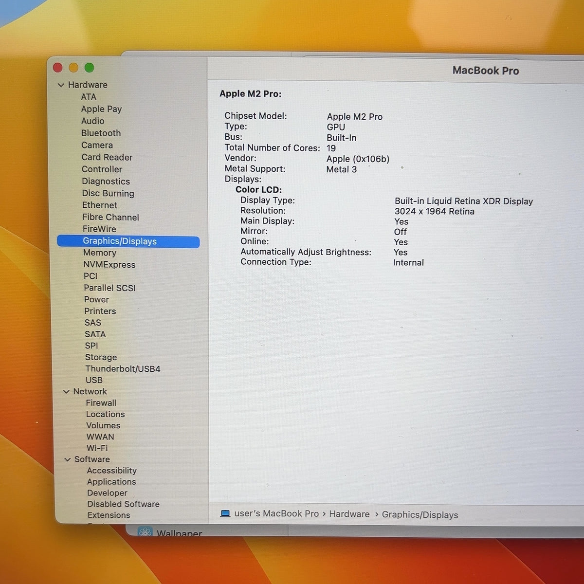Open the Firewall network entry

[x=101, y=403]
